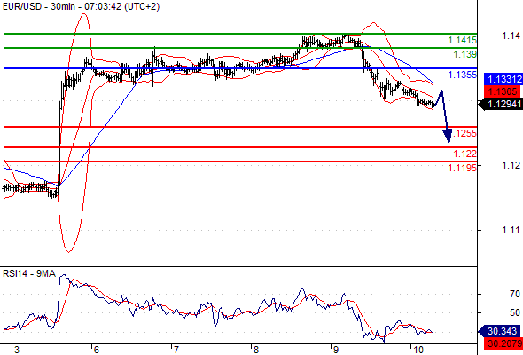Click the 1.1195 support level label
This screenshot has width=523, height=355.
[462, 168]
